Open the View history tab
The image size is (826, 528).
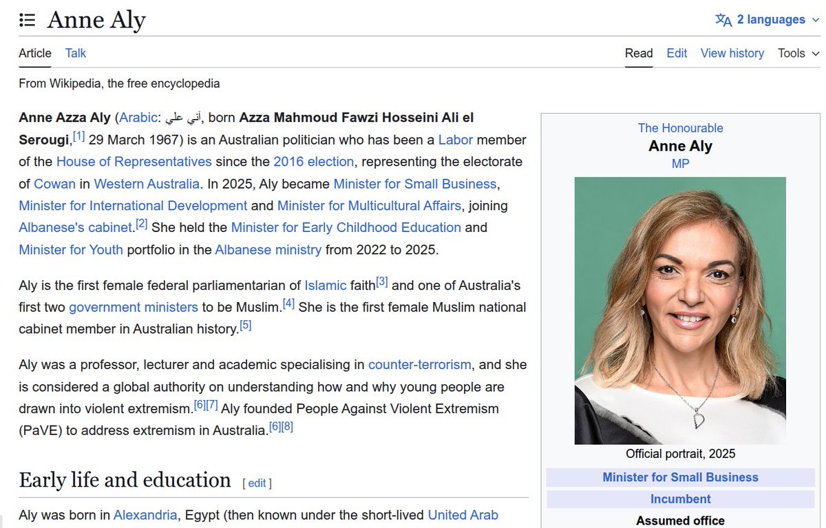point(732,53)
